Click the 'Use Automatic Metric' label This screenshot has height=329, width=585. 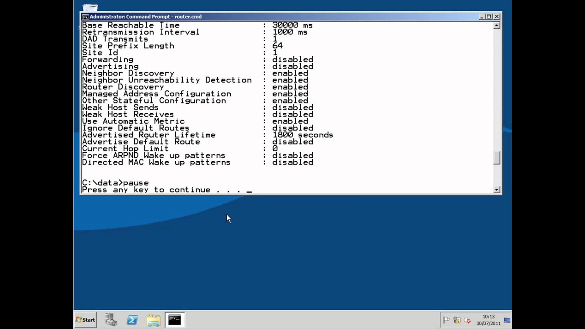pyautogui.click(x=133, y=121)
